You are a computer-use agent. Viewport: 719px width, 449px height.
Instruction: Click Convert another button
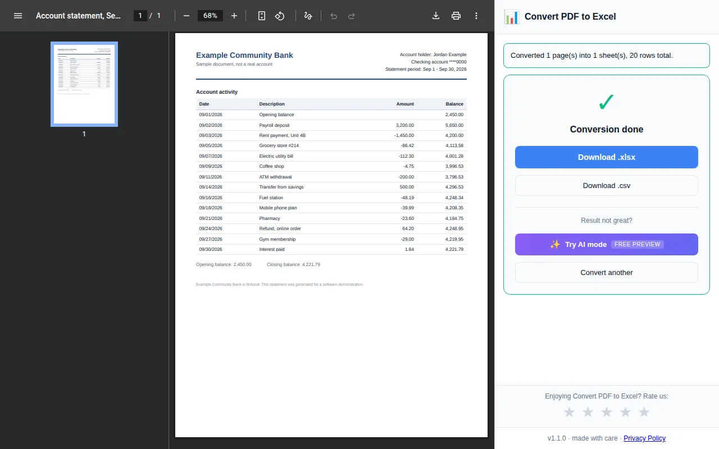coord(607,273)
